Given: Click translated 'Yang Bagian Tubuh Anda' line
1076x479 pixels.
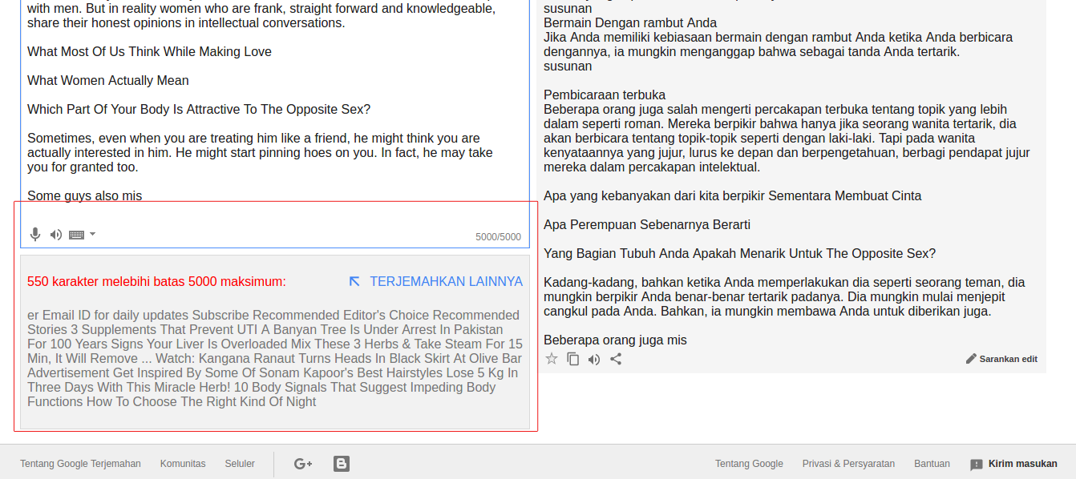Looking at the screenshot, I should coord(739,253).
